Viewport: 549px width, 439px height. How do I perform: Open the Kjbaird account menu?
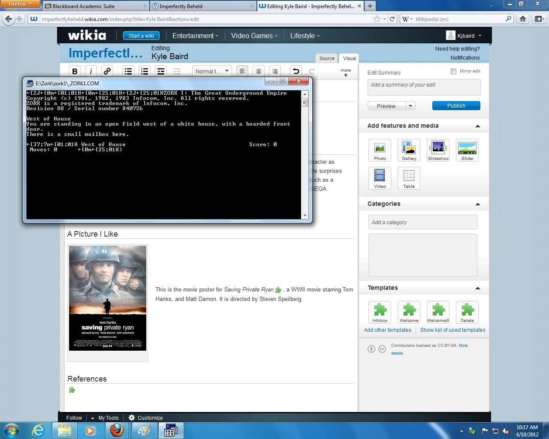(x=464, y=36)
